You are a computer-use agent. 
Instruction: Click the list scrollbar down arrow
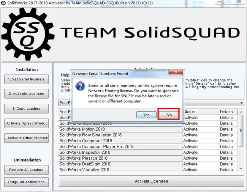[241, 169]
